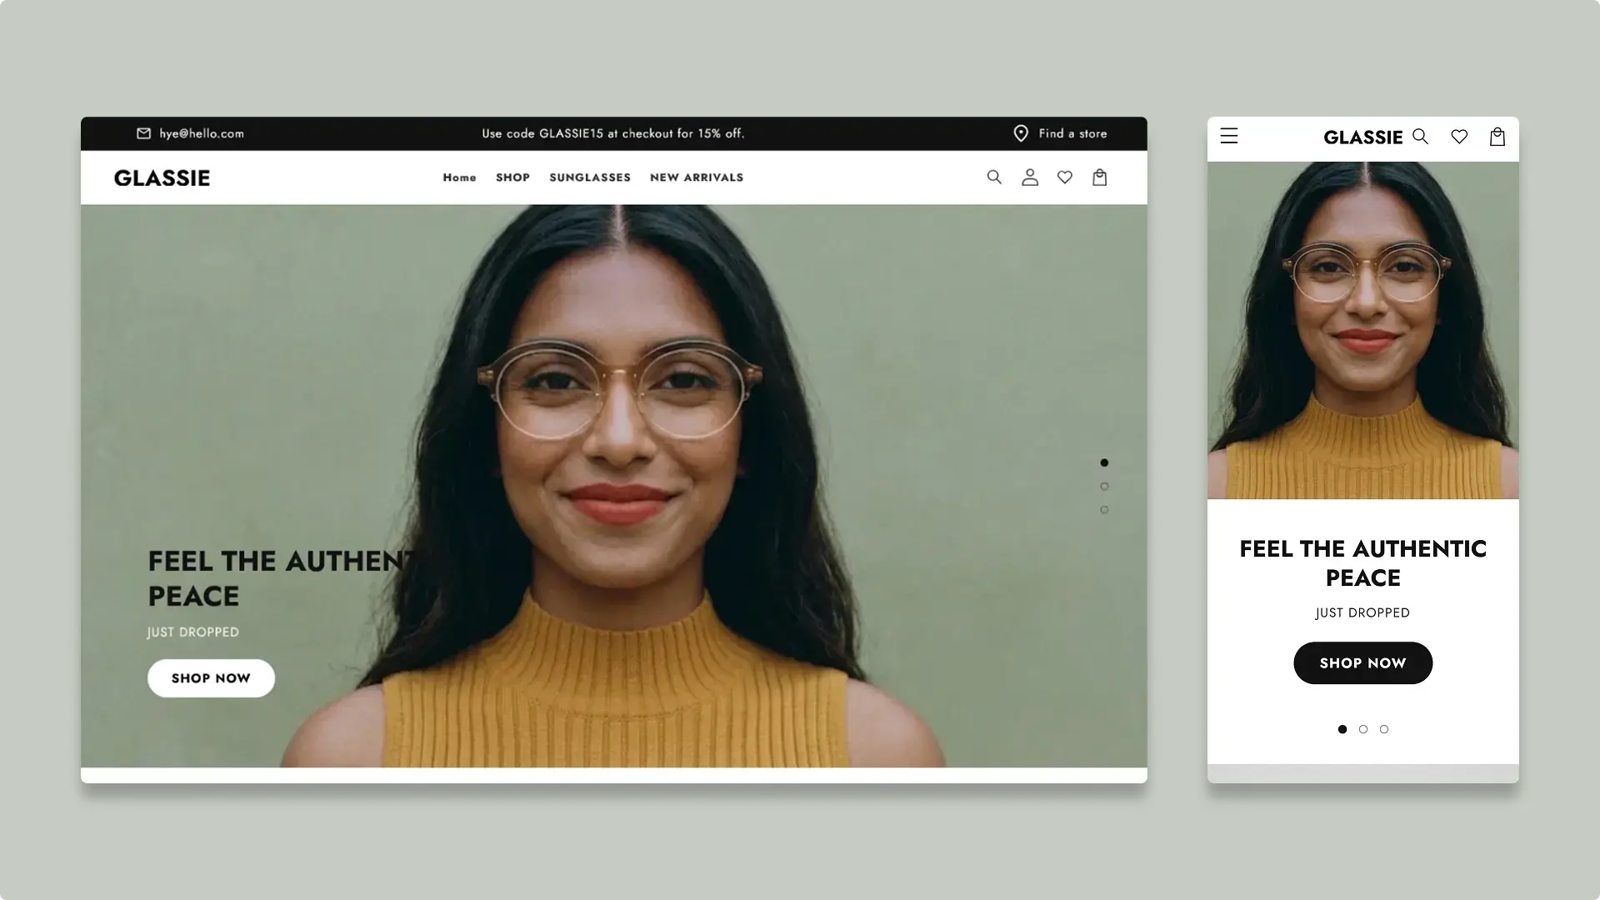Select the second mobile carousel dot
The width and height of the screenshot is (1600, 900).
[1363, 729]
